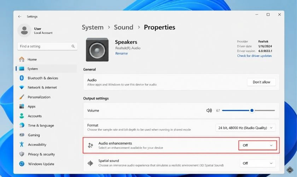Open the Home settings page

click(x=46, y=59)
